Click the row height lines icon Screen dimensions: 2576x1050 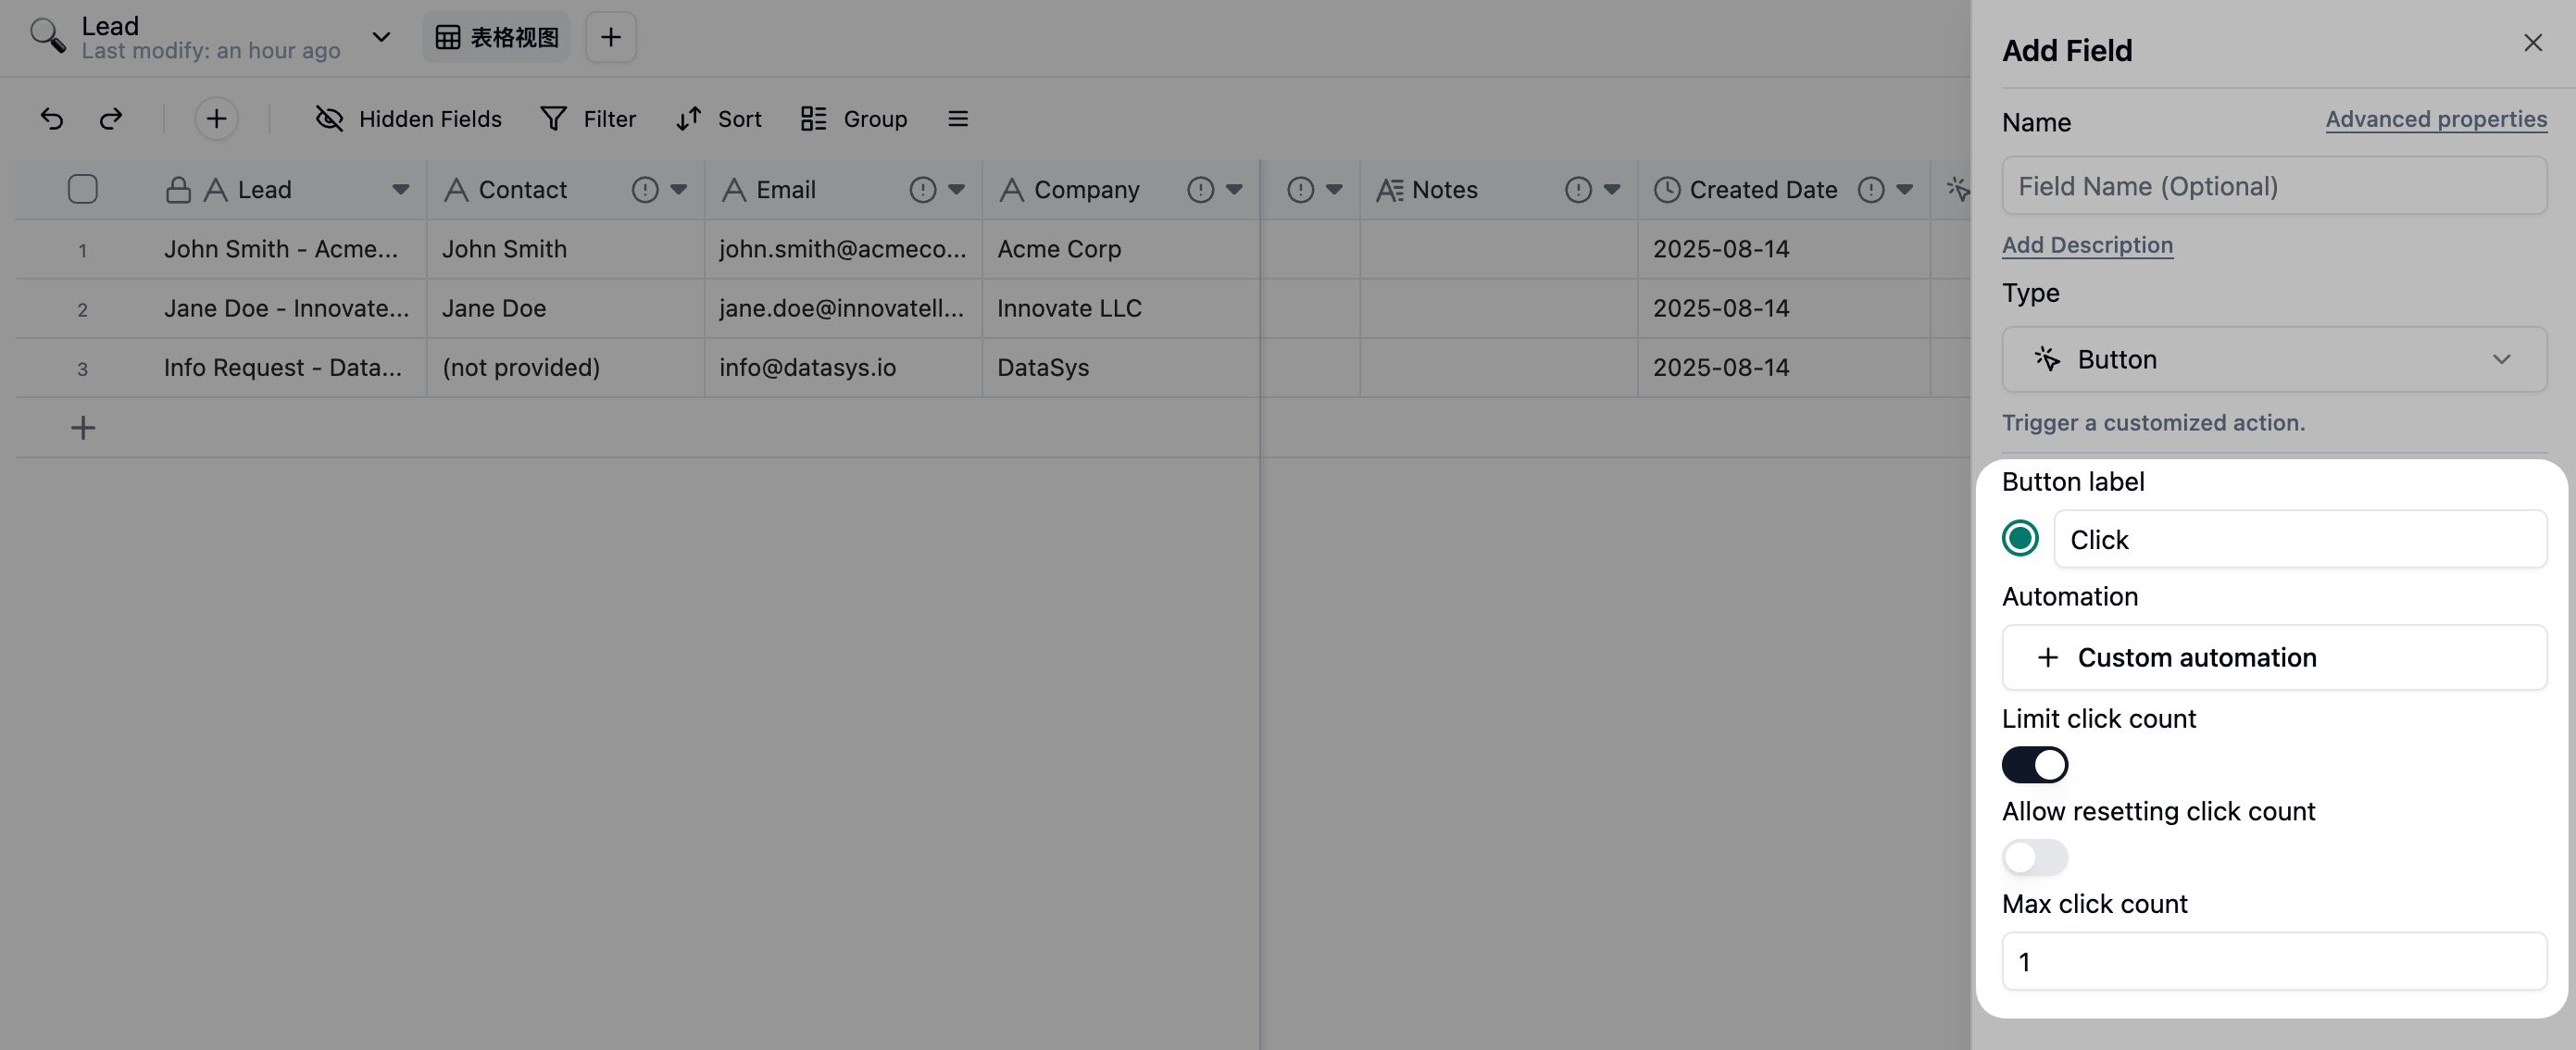pos(957,119)
